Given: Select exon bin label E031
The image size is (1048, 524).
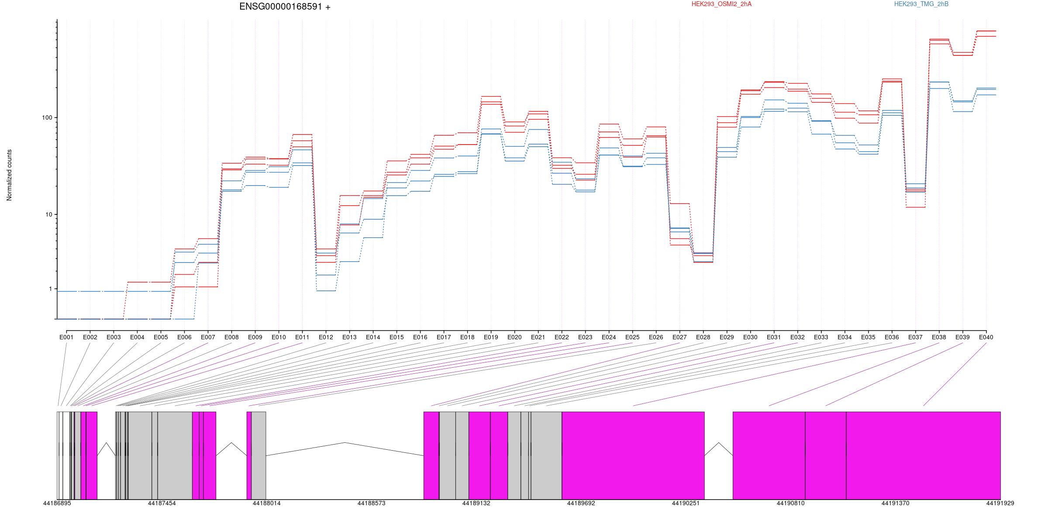Looking at the screenshot, I should (x=774, y=337).
